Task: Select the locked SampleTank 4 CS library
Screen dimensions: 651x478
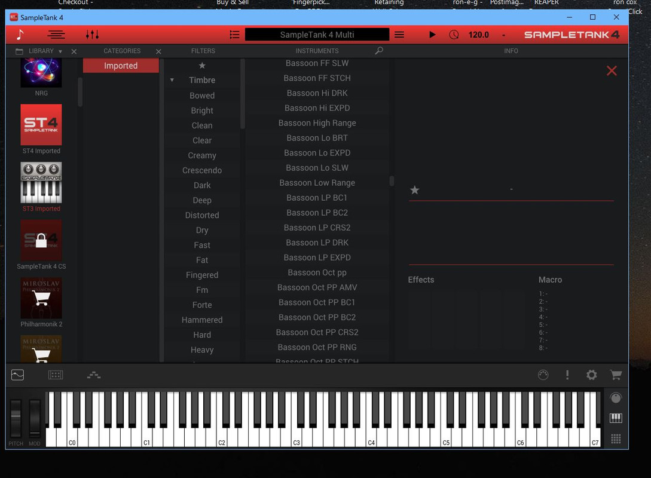Action: (41, 240)
